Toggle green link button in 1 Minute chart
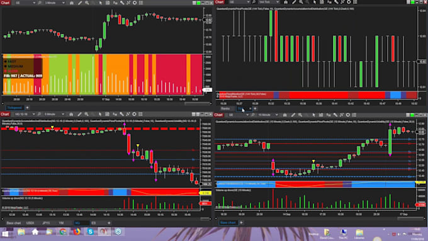The image size is (428, 241). 198,3
